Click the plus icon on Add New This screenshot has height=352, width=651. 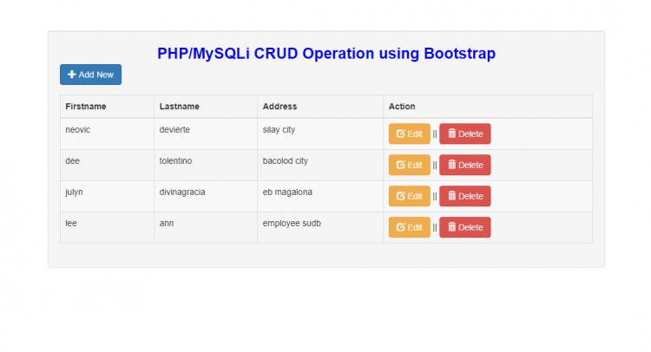[x=72, y=75]
